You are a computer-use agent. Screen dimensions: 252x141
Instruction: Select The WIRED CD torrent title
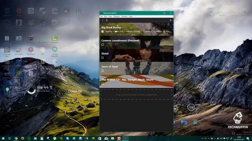127,80
